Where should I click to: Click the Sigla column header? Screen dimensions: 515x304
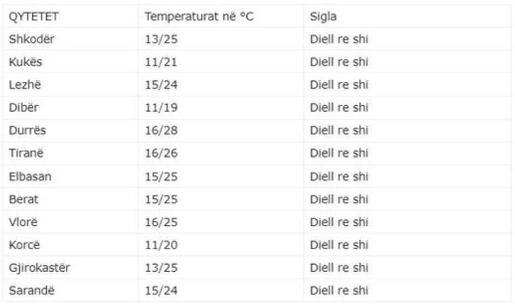323,17
